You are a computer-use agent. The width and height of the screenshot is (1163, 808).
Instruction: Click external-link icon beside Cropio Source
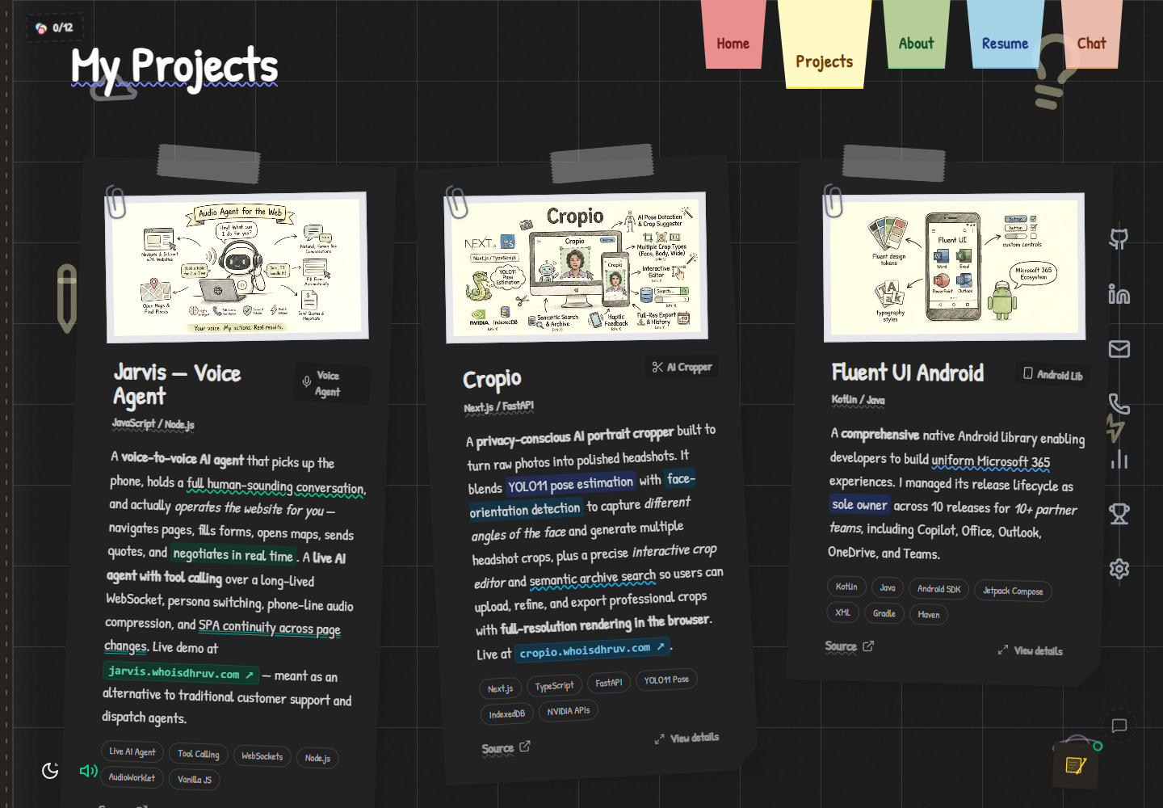pos(525,747)
